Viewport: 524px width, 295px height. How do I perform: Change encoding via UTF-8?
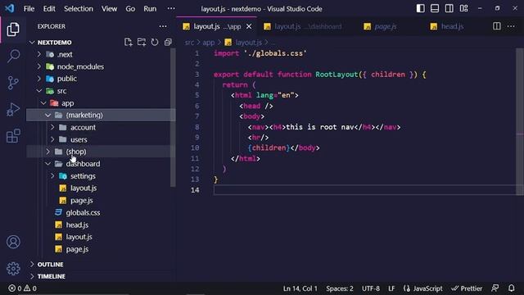tap(371, 288)
